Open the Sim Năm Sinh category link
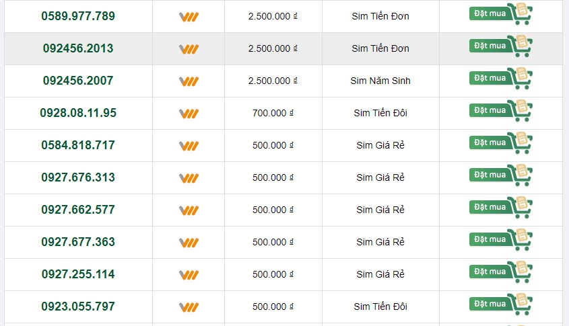The height and width of the screenshot is (326, 569). pos(380,81)
